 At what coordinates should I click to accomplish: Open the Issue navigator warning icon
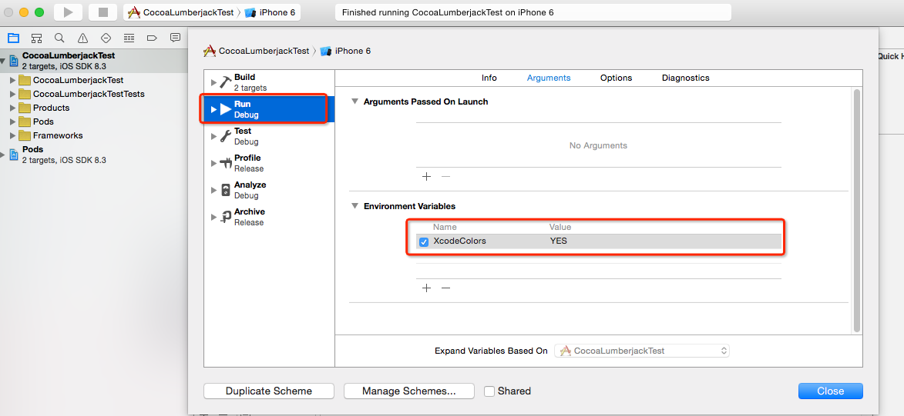click(82, 38)
